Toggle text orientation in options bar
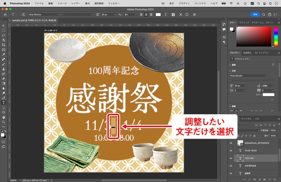This screenshot has height=182, width=281. tap(23, 15)
